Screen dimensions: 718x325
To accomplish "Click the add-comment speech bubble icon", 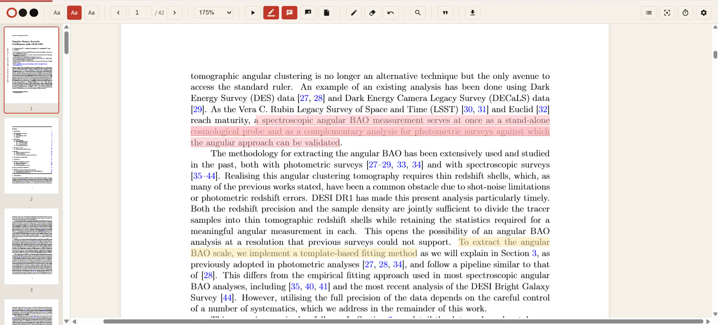I will 308,13.
